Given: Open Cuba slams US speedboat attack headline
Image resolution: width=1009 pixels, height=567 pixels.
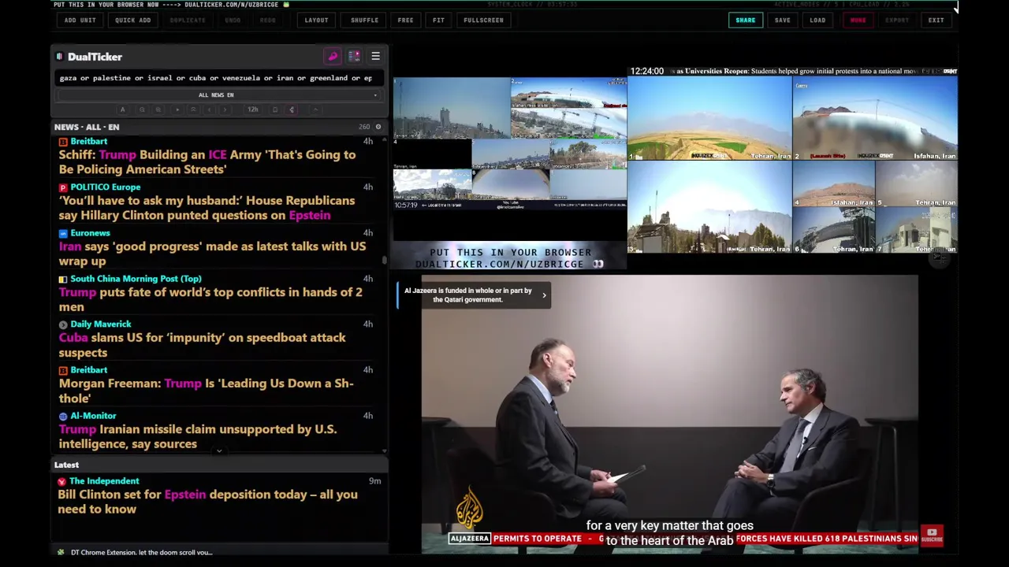Looking at the screenshot, I should 202,345.
